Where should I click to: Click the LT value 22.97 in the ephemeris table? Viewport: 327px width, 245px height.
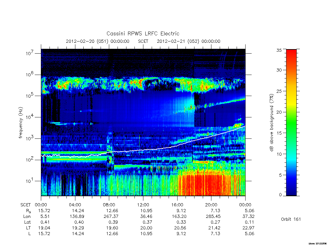tap(248, 228)
